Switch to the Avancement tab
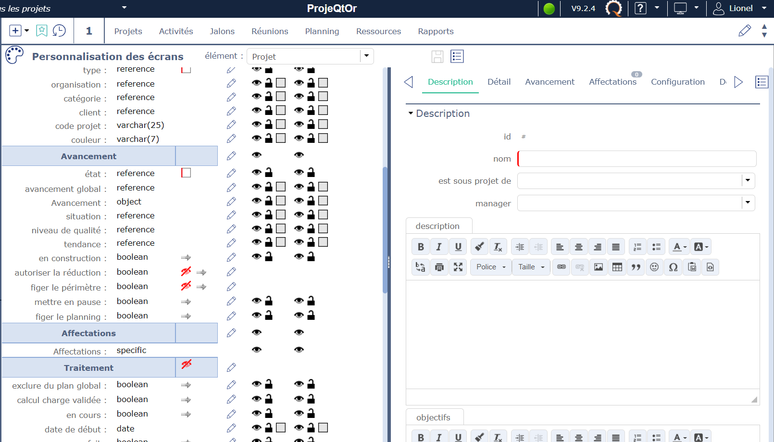Screen dimensions: 774x442 [x=549, y=82]
